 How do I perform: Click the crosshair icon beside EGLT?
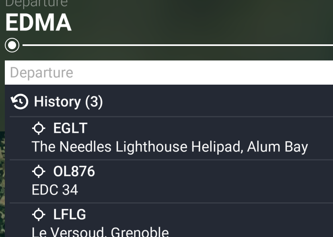click(x=39, y=129)
